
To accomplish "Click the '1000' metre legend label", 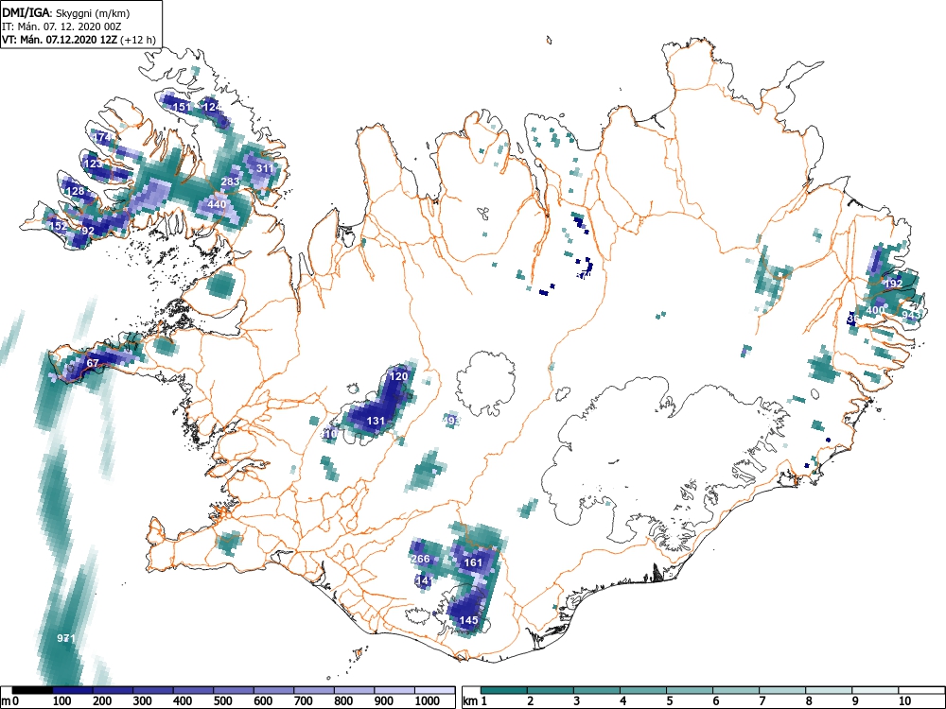I will pyautogui.click(x=428, y=701).
